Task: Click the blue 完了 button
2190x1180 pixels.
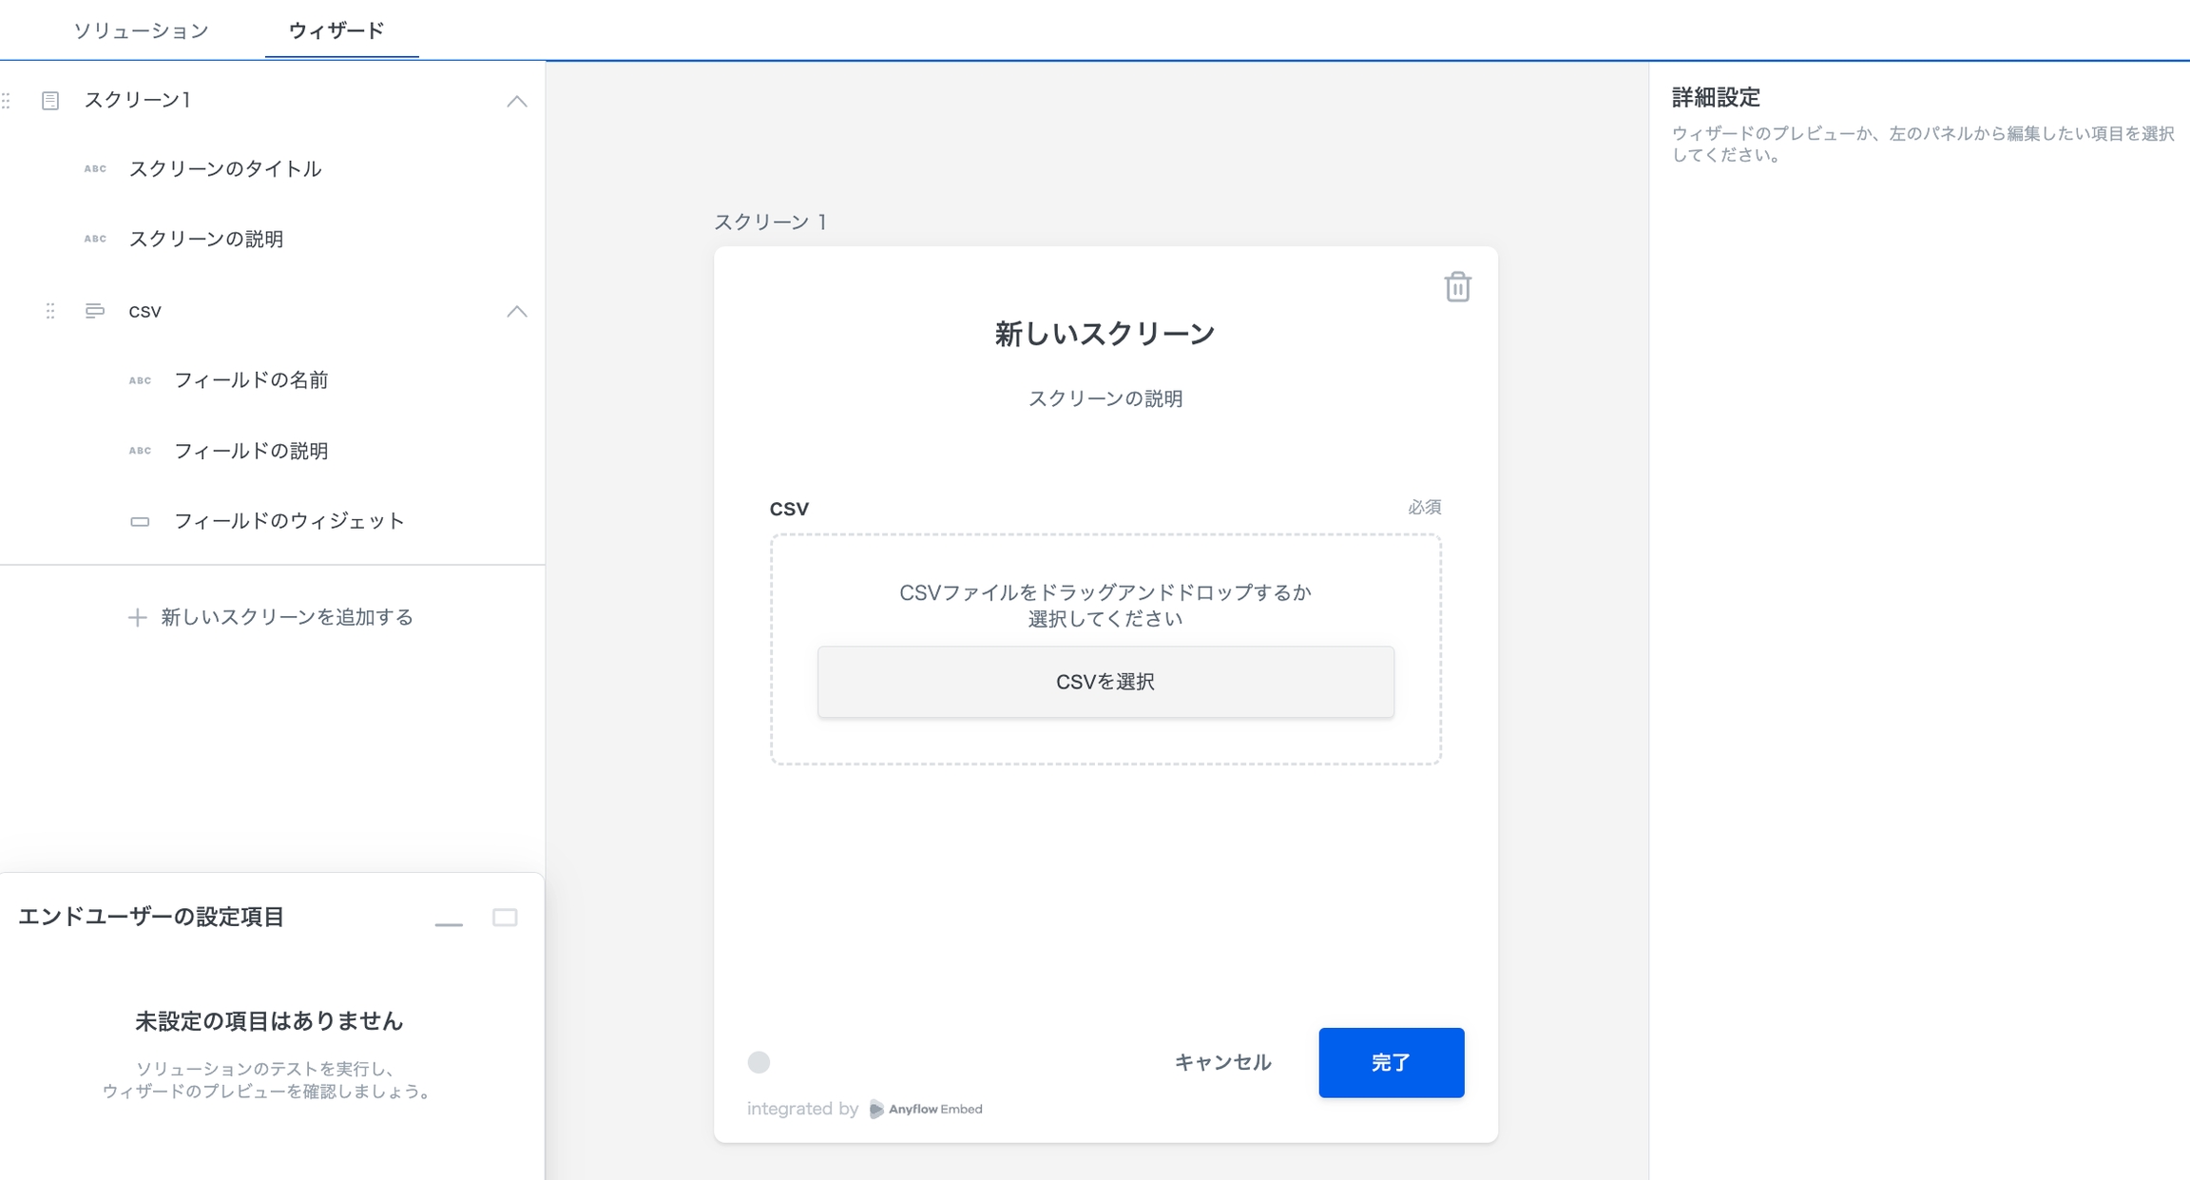Action: point(1391,1062)
